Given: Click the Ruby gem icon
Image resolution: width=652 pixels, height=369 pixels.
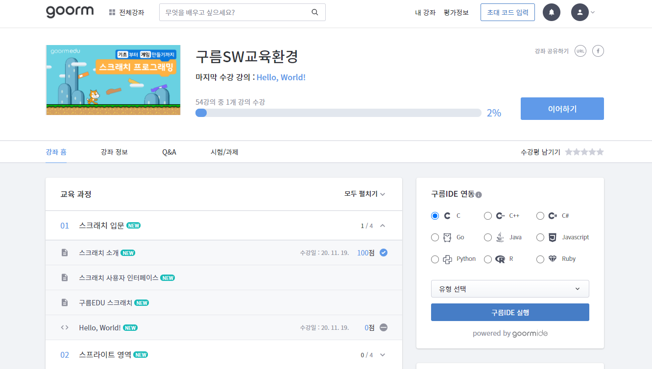Looking at the screenshot, I should [553, 259].
